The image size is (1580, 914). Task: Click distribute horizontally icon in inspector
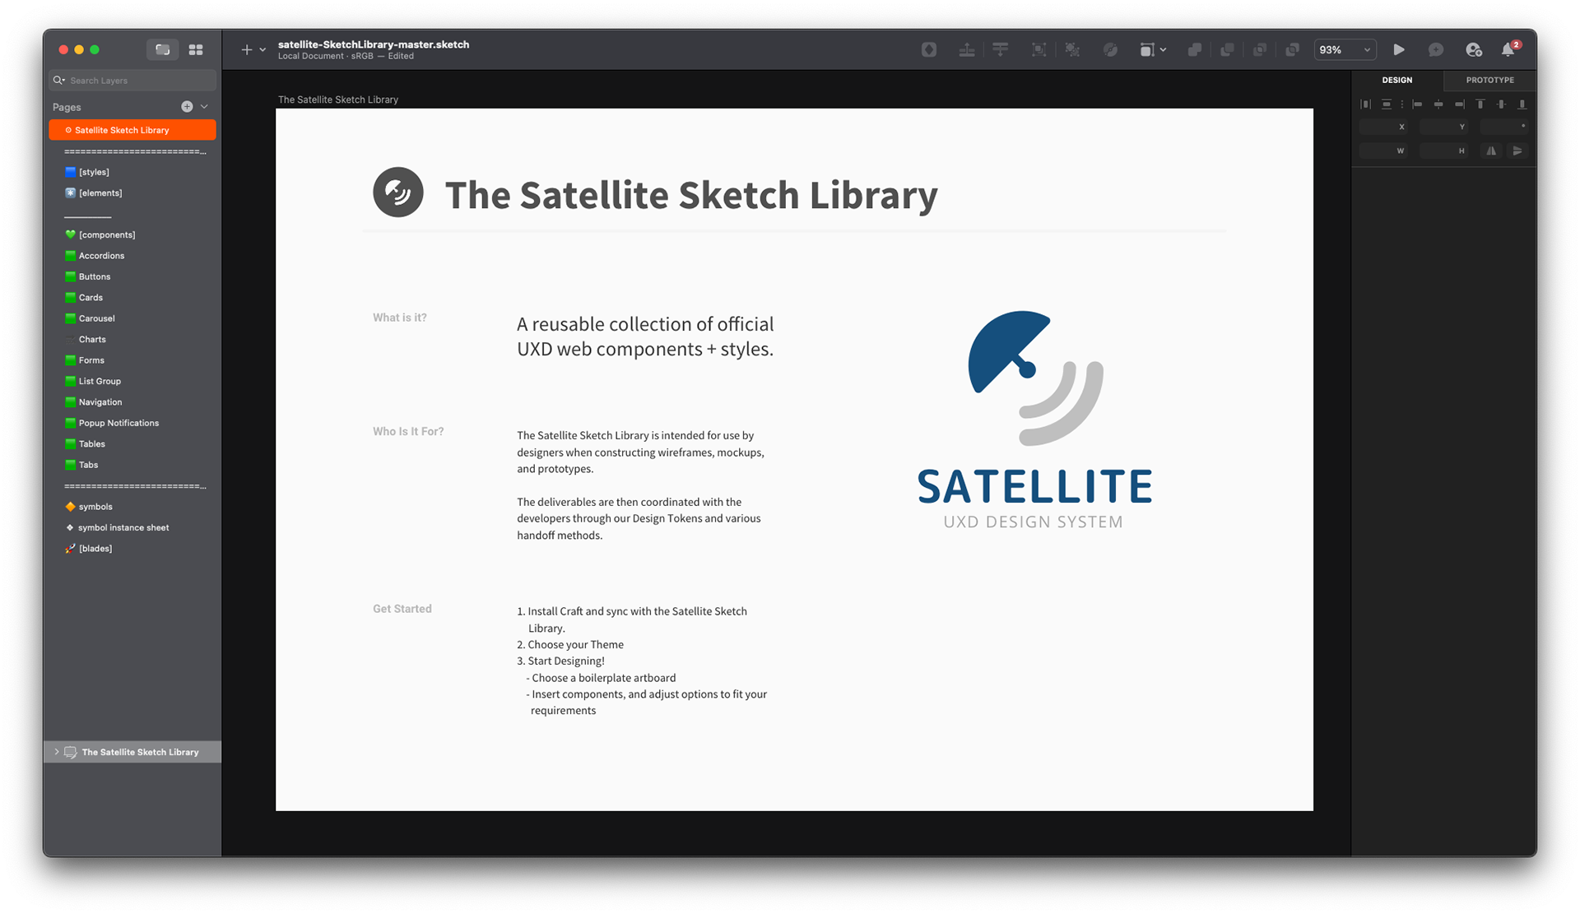[1366, 104]
